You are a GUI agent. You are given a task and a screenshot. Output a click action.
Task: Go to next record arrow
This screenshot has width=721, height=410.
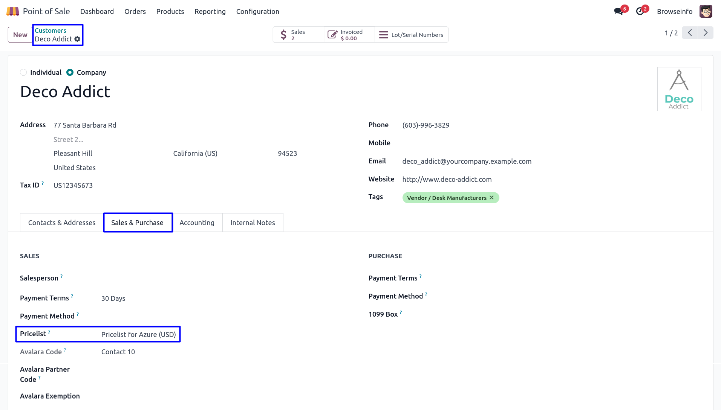pos(706,33)
